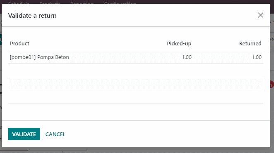Open the partially hidden Schedule menu
Image resolution: width=274 pixels, height=153 pixels.
(19, 3)
